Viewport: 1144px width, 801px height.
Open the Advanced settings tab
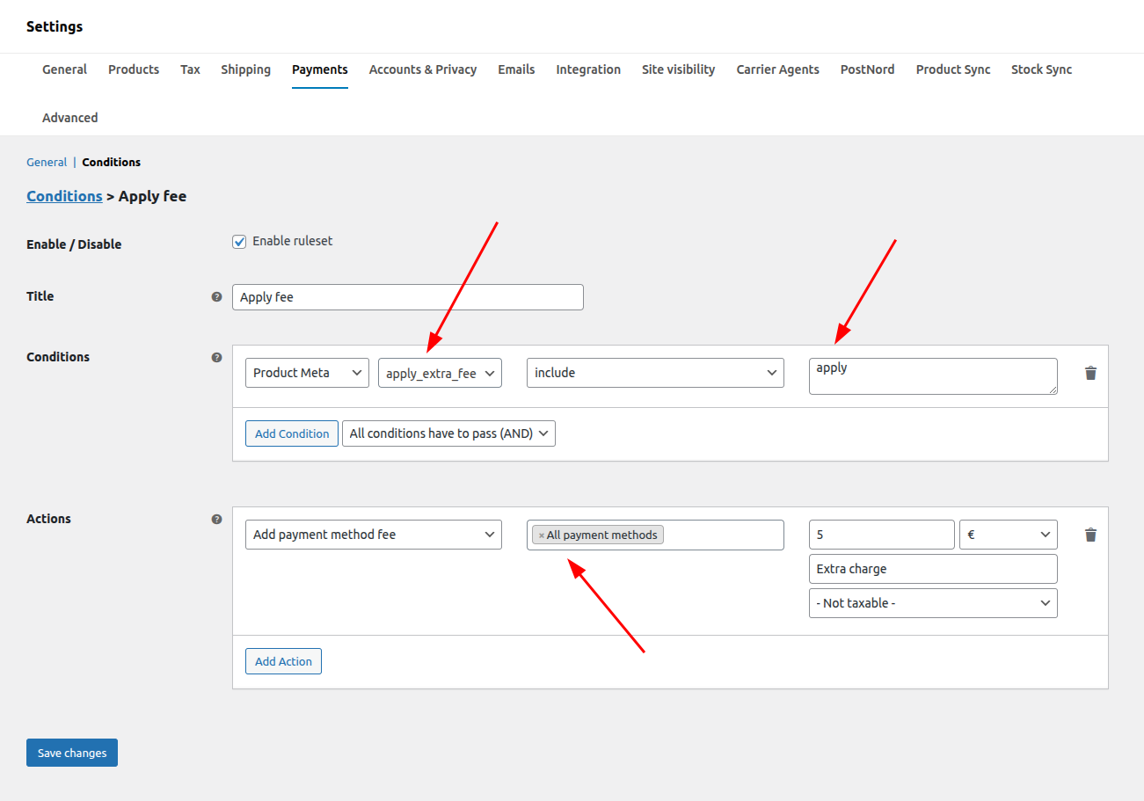point(69,118)
